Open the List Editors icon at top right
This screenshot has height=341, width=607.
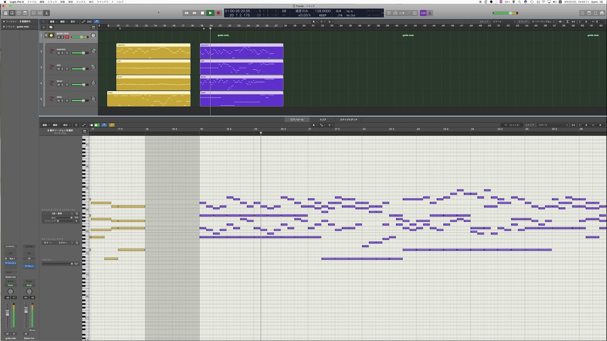click(x=582, y=13)
